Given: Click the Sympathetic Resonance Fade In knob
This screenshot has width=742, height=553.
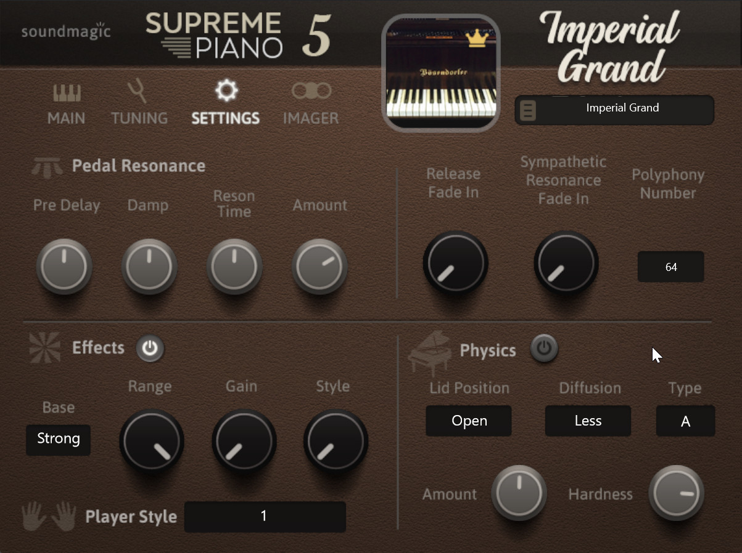Looking at the screenshot, I should (566, 264).
